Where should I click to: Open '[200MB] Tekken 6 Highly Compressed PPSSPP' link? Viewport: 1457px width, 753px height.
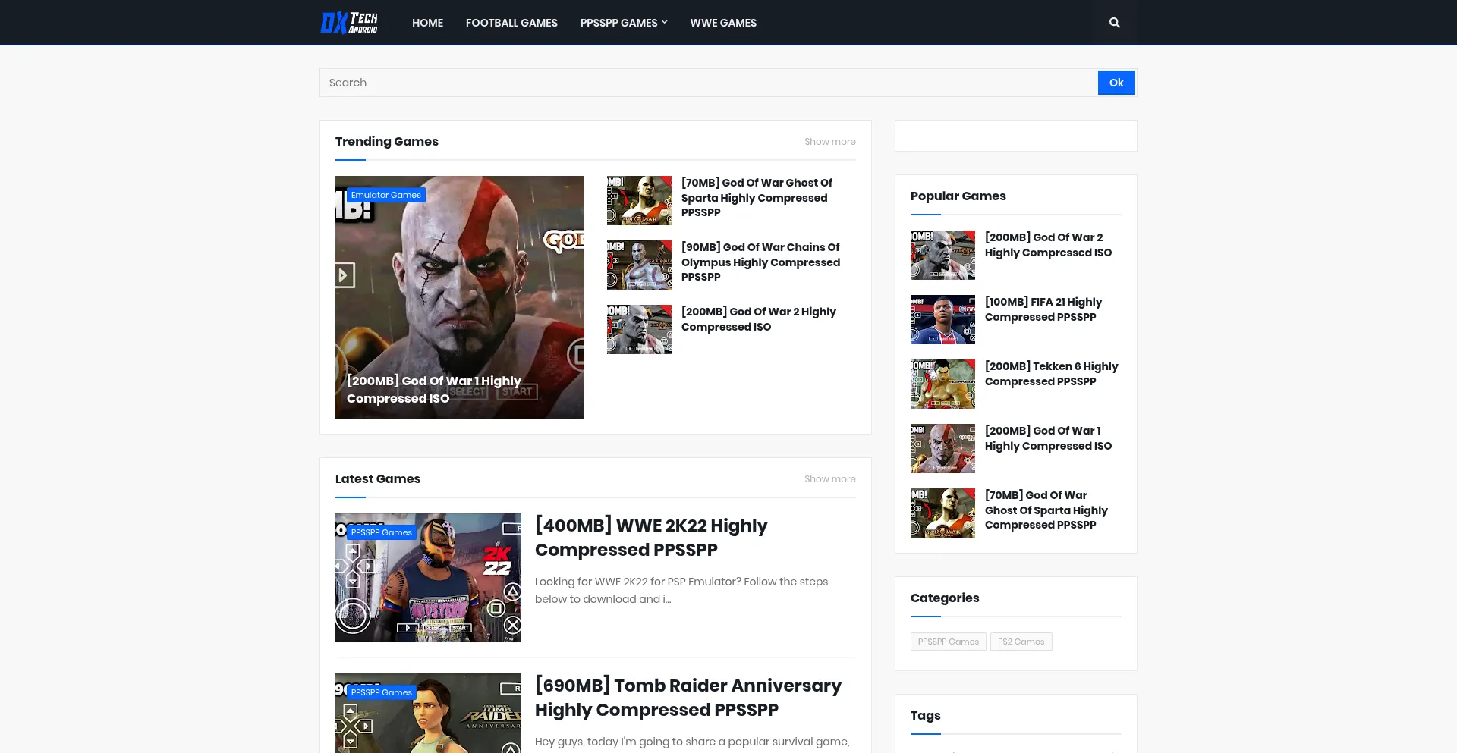click(x=1052, y=374)
